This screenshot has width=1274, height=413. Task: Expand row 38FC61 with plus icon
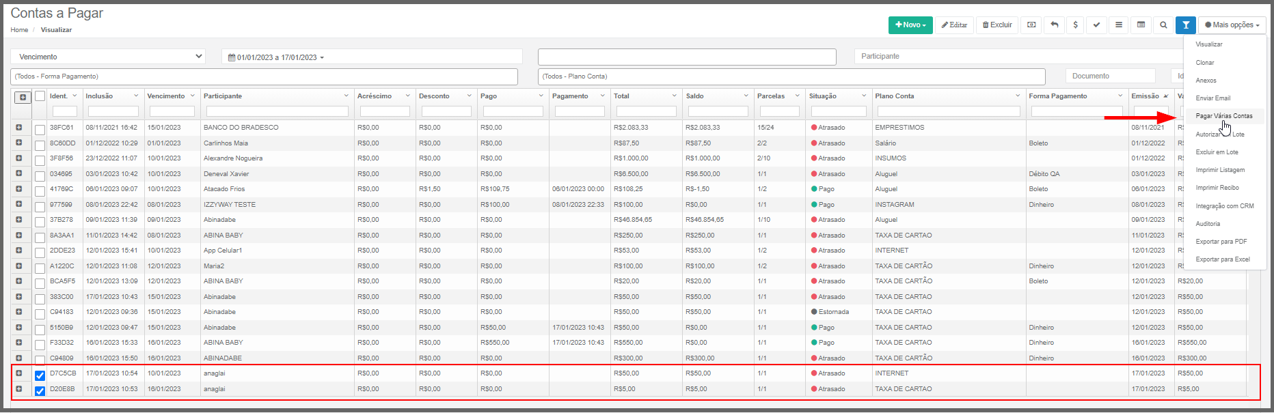pos(19,128)
